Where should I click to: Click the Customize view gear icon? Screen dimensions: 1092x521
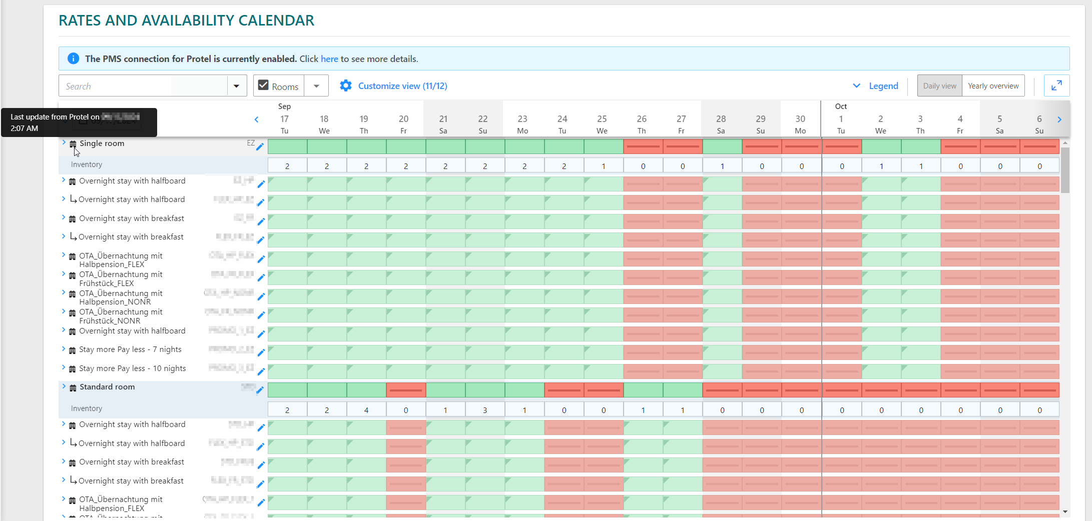[346, 85]
